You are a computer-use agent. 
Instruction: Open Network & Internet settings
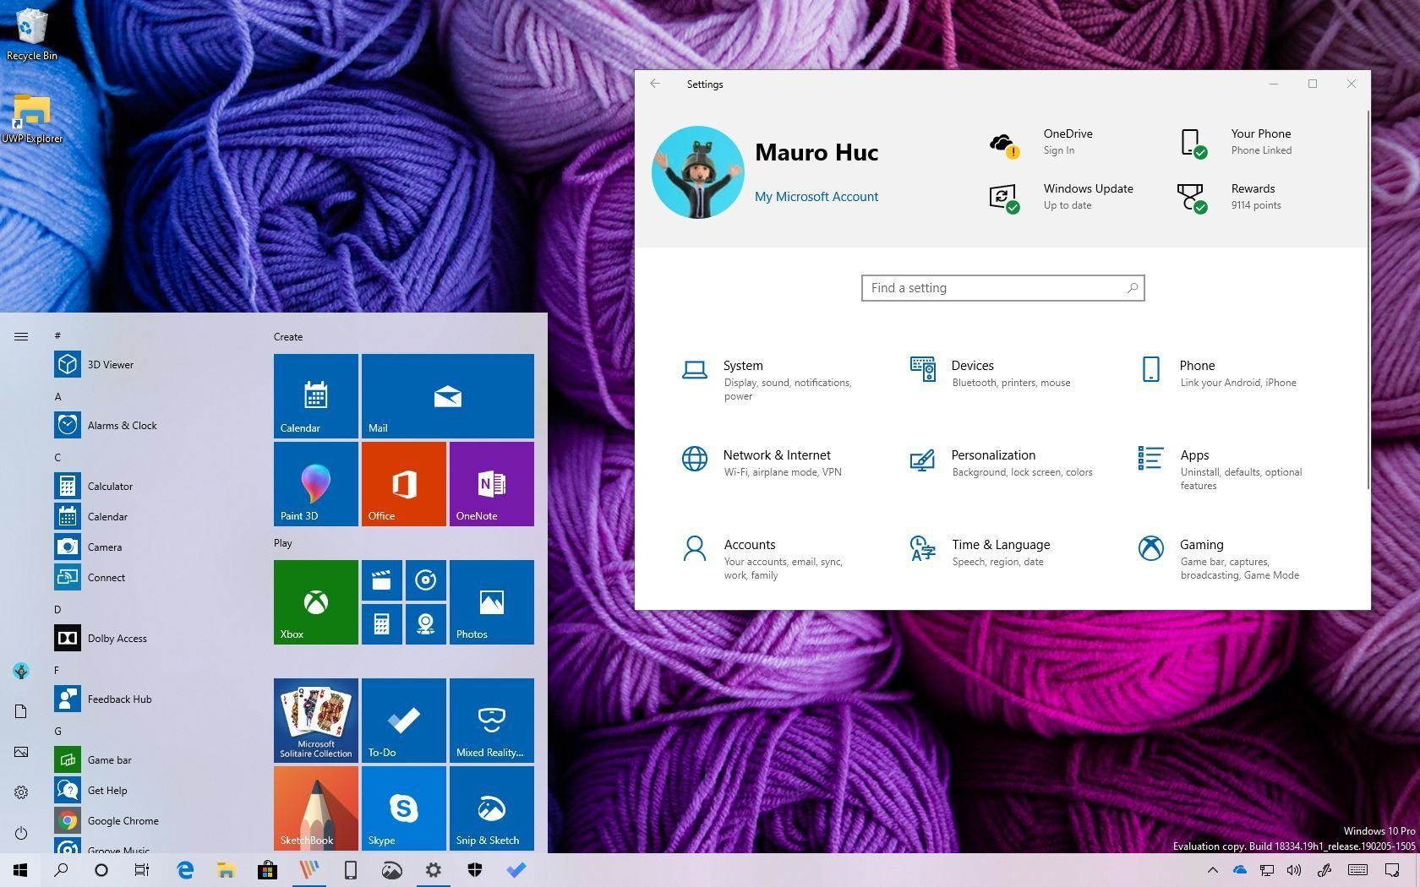[x=761, y=462]
